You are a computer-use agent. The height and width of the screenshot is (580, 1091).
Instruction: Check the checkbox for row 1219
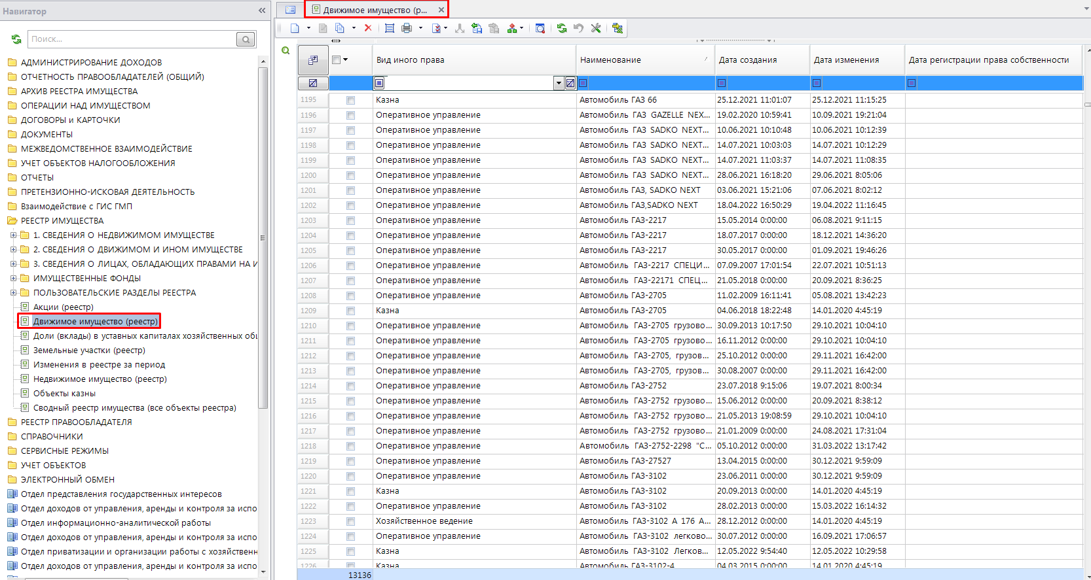pyautogui.click(x=350, y=461)
